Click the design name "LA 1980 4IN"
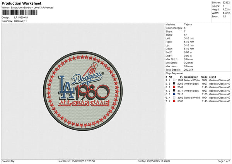This screenshot has height=164, width=232. pyautogui.click(x=21, y=17)
